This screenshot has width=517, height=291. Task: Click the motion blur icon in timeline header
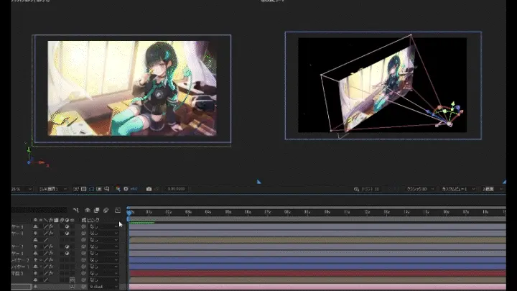[106, 210]
